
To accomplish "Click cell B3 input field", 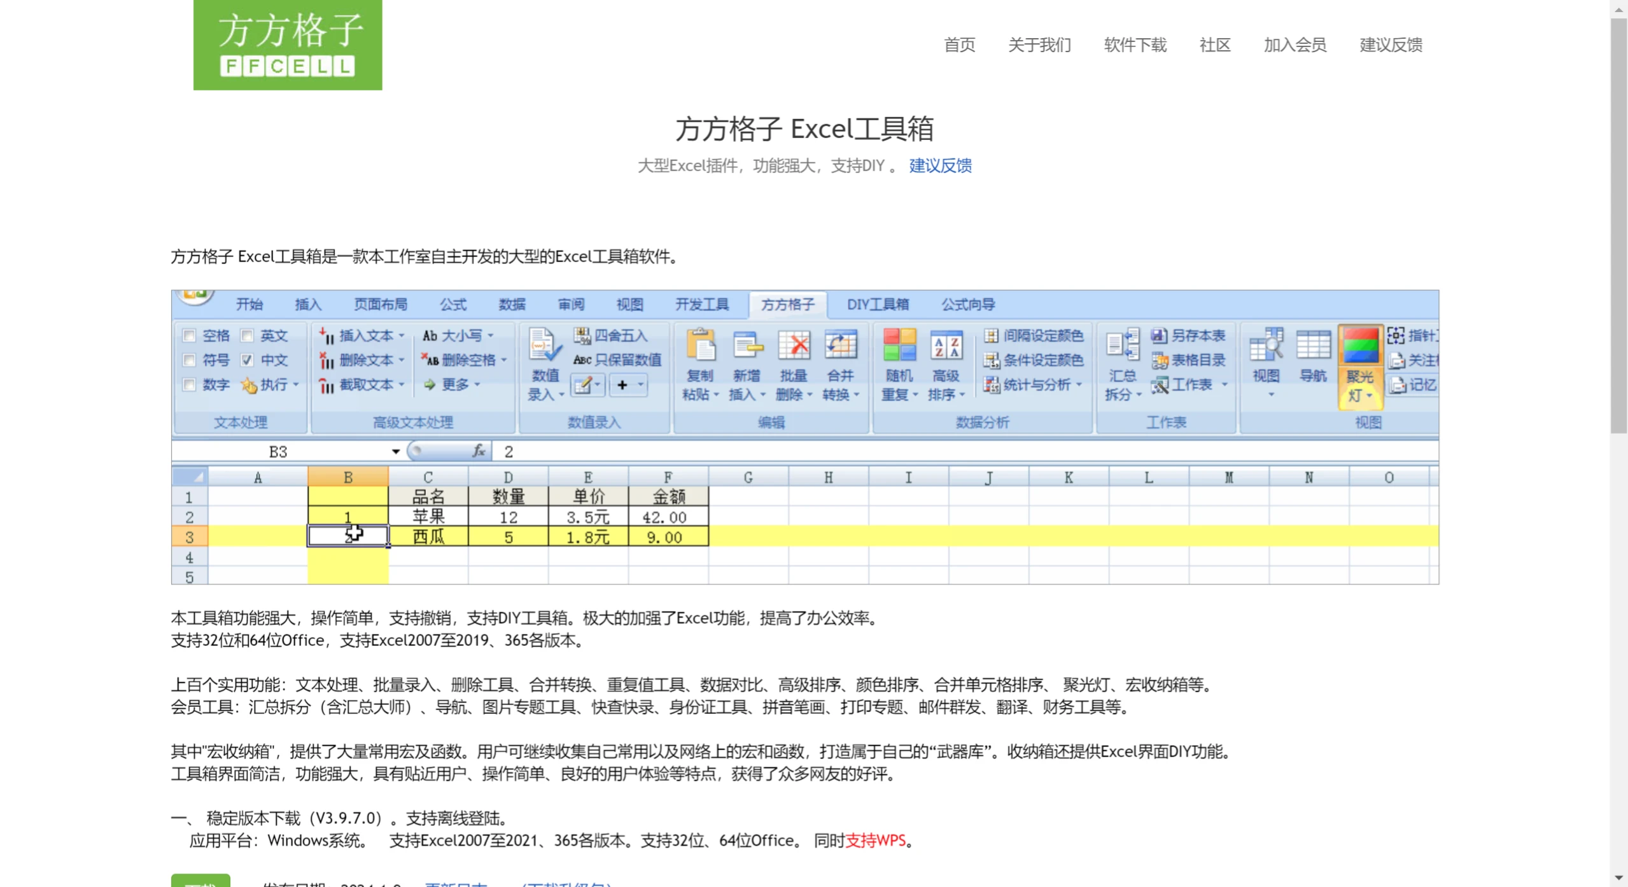I will click(347, 536).
